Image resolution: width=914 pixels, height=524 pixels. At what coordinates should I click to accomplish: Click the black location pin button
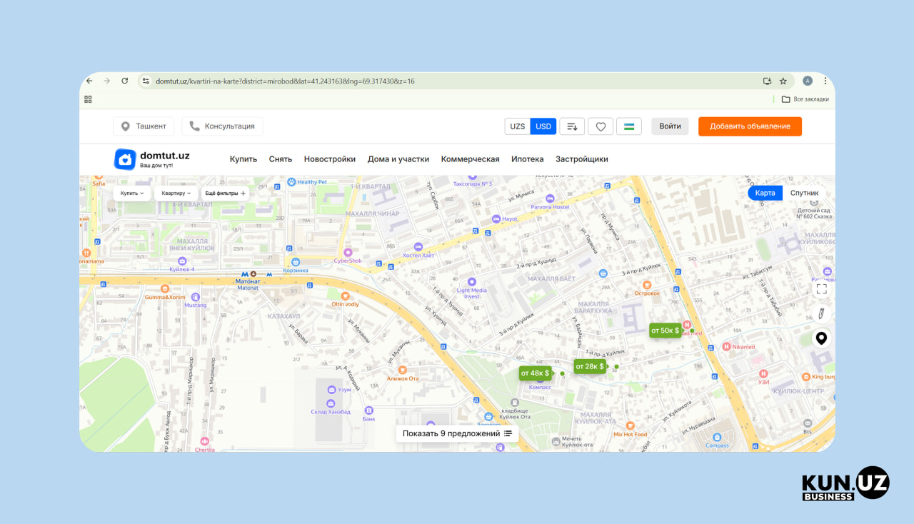click(821, 338)
